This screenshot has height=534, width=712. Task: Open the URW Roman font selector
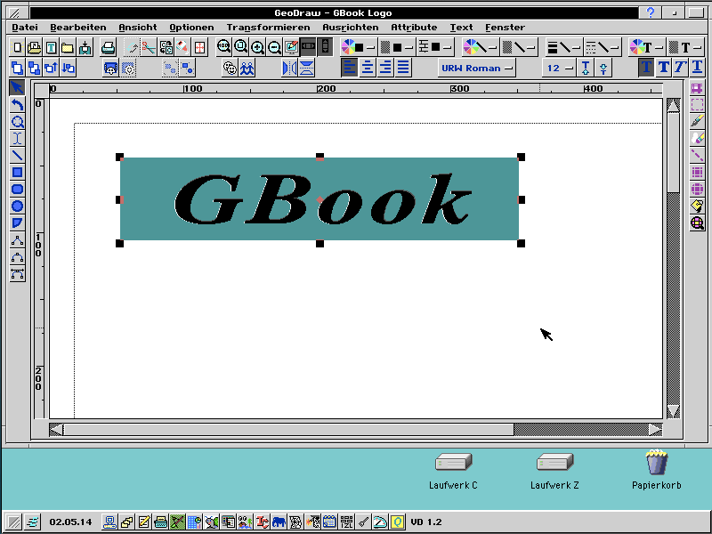[x=478, y=67]
